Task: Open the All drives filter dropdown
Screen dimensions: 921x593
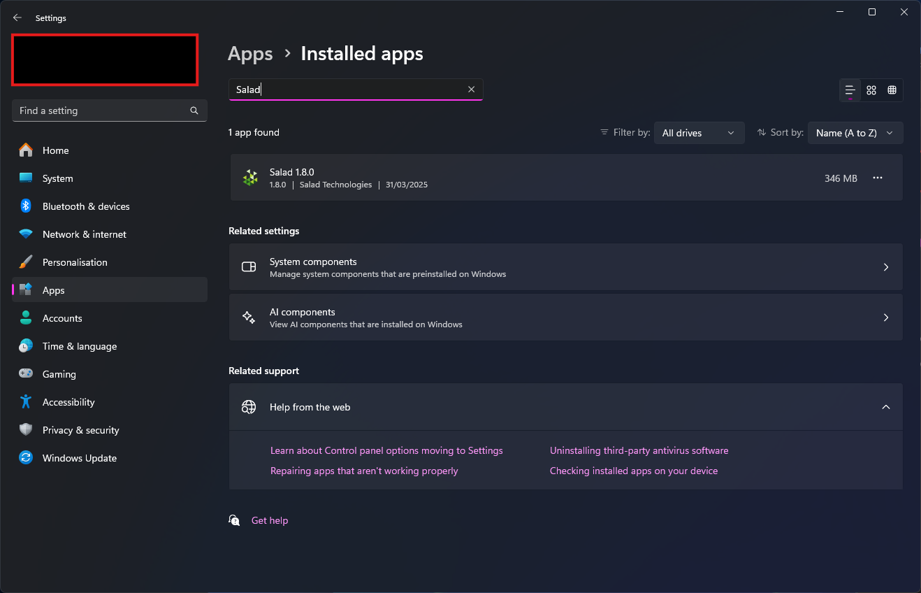Action: [699, 133]
